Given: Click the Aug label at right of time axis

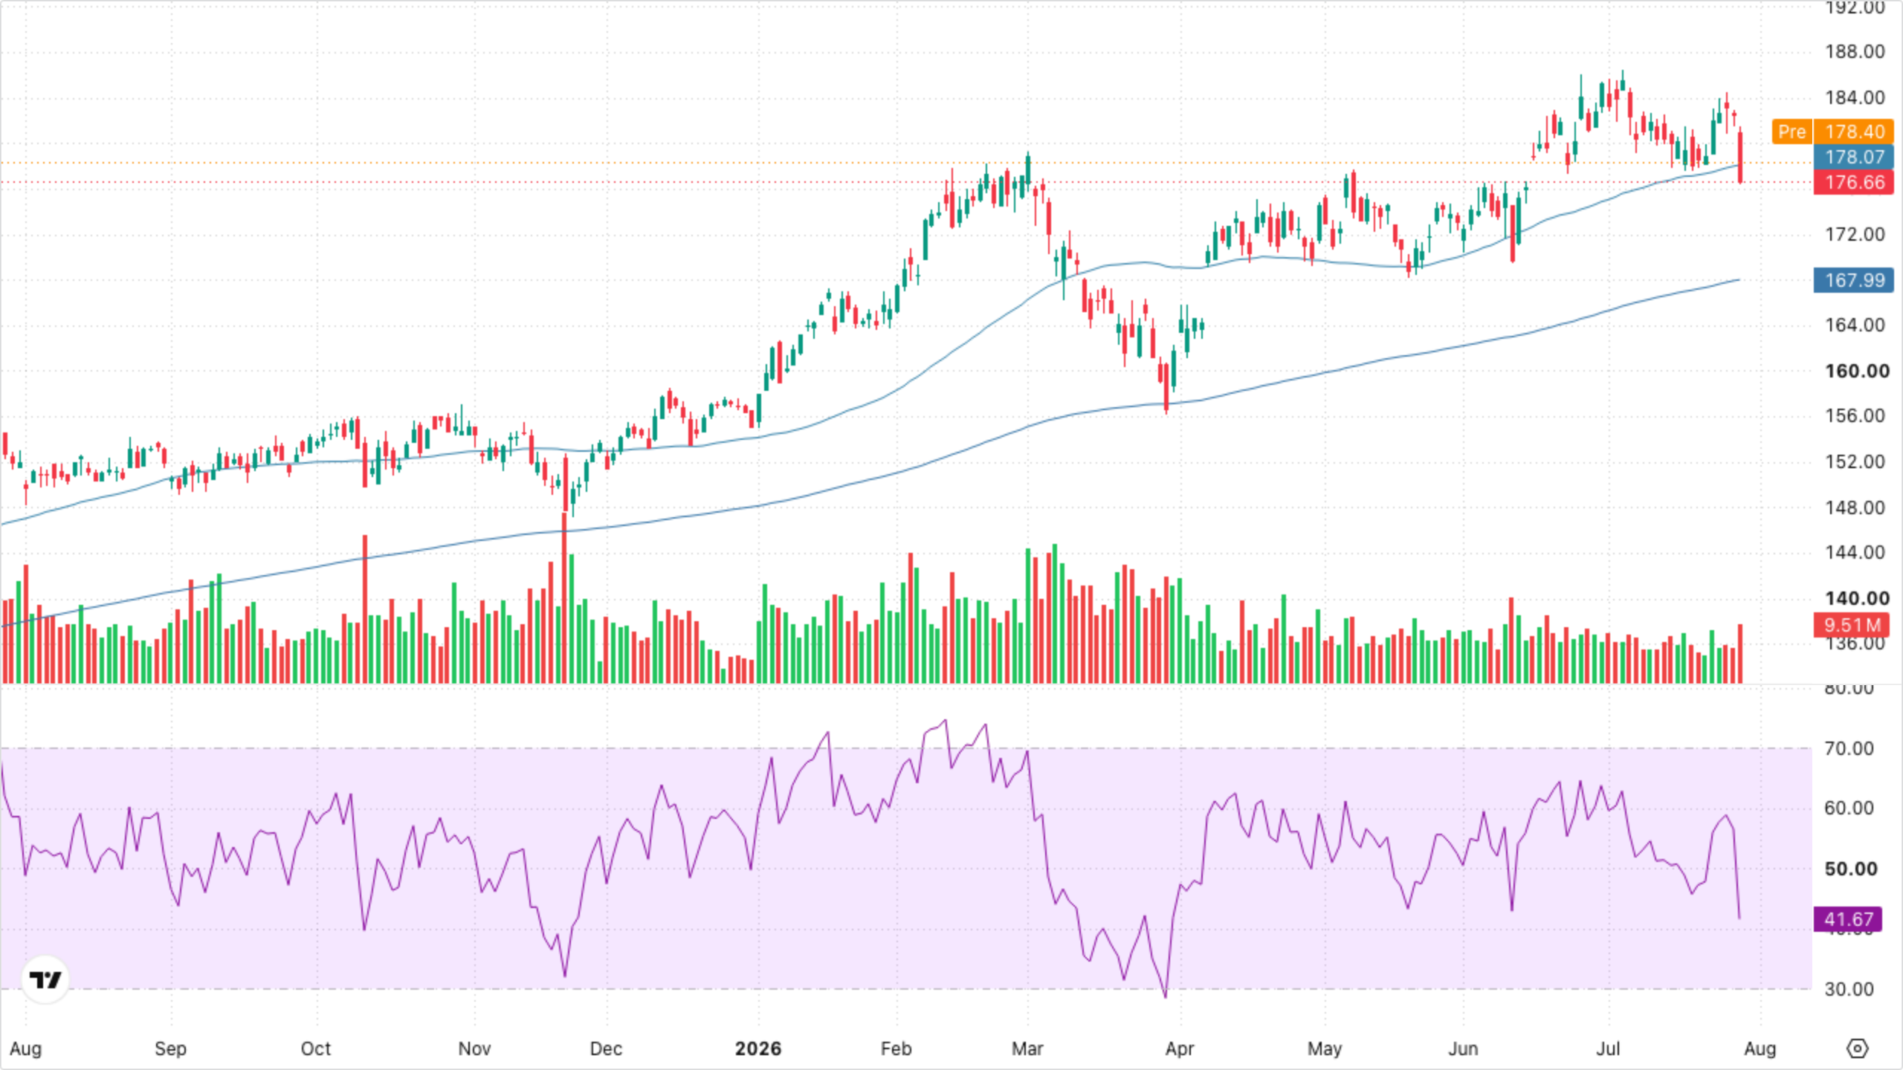Looking at the screenshot, I should pos(1760,1048).
